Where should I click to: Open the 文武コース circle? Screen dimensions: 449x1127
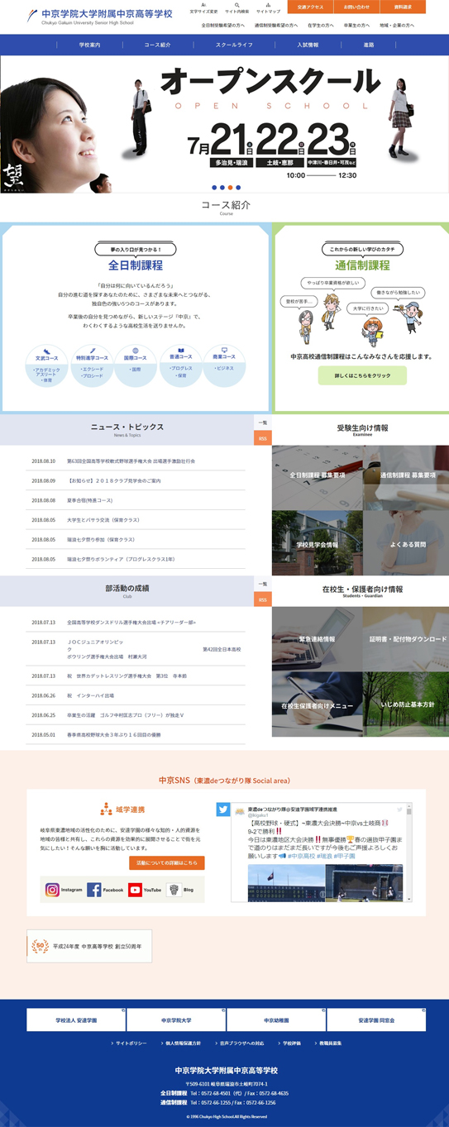tap(47, 365)
